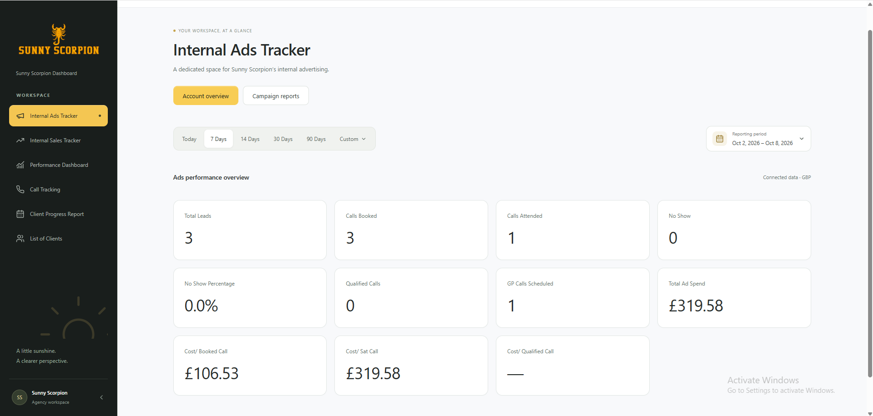Click the chart icon beside Performance Dashboard
873x416 pixels.
(20, 165)
